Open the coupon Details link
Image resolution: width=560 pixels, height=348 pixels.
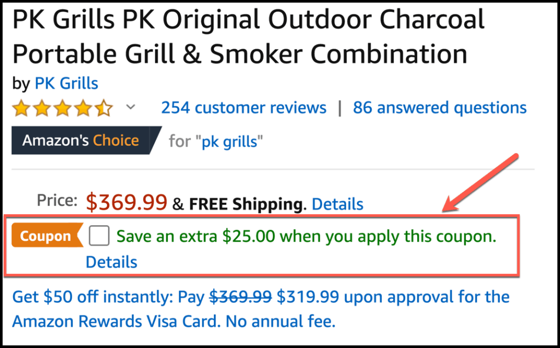pyautogui.click(x=111, y=262)
